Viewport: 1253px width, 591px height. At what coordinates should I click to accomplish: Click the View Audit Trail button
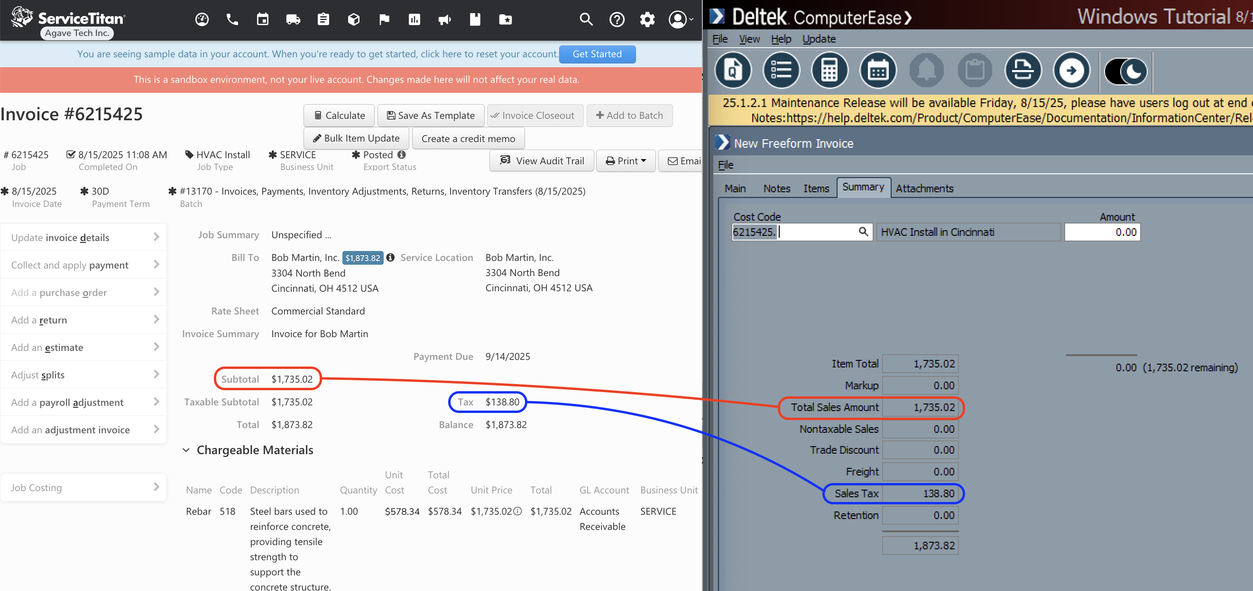(542, 161)
